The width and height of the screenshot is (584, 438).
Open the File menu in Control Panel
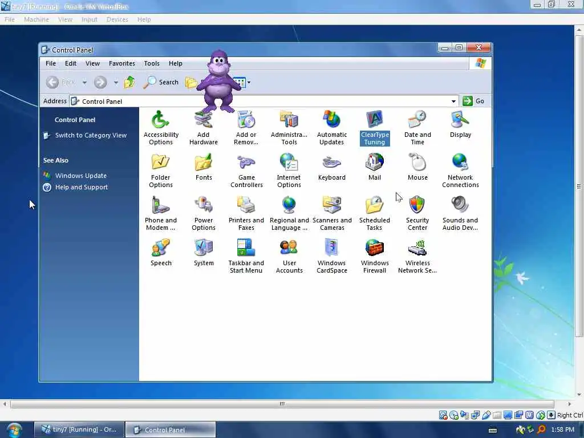tap(51, 63)
